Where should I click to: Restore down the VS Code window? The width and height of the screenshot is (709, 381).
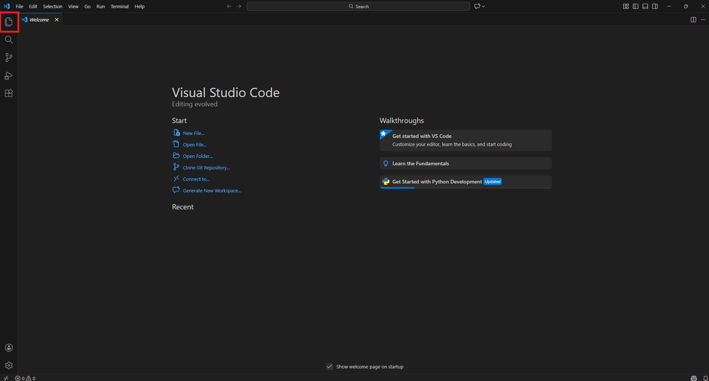point(686,6)
